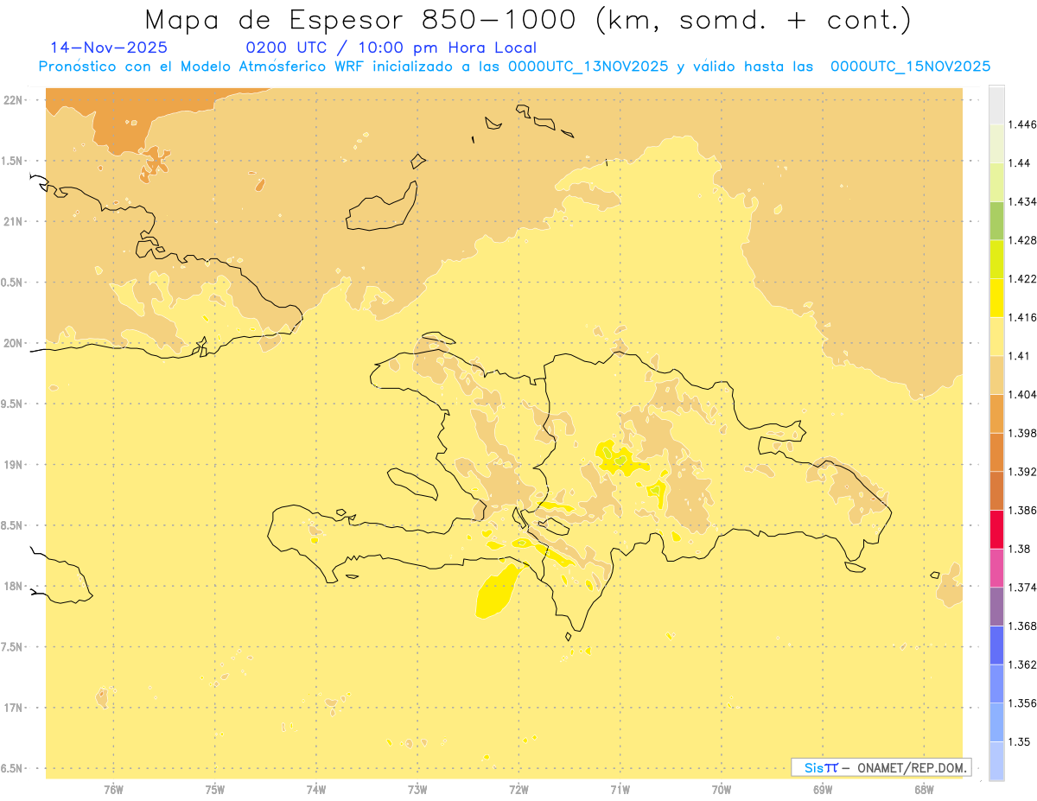Click the '71W' longitude label
1037x801 pixels.
tap(620, 790)
